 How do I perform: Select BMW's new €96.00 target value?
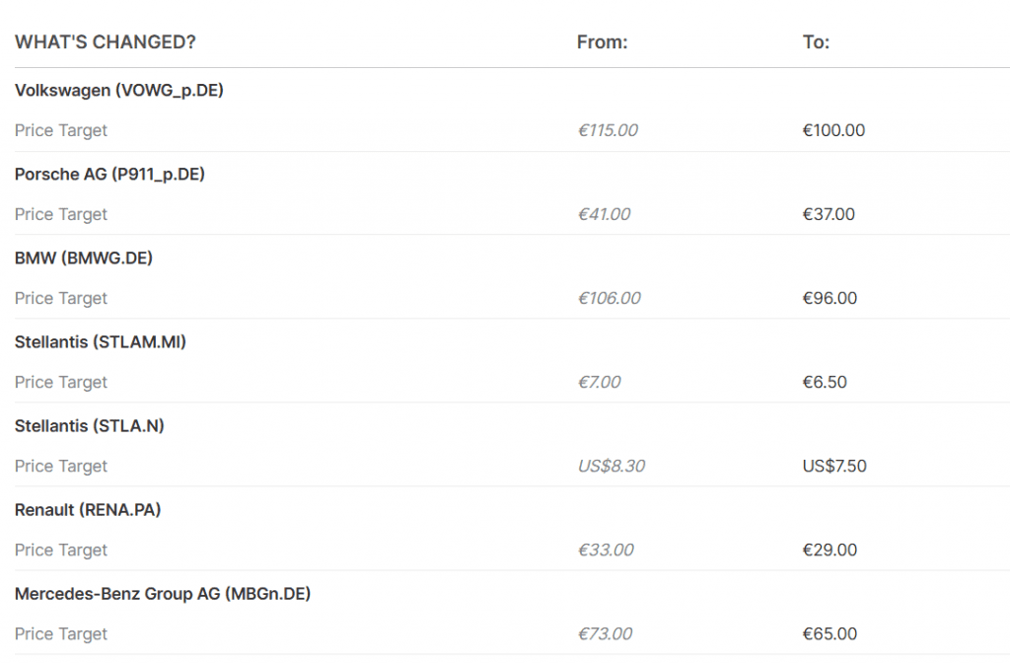tap(830, 298)
